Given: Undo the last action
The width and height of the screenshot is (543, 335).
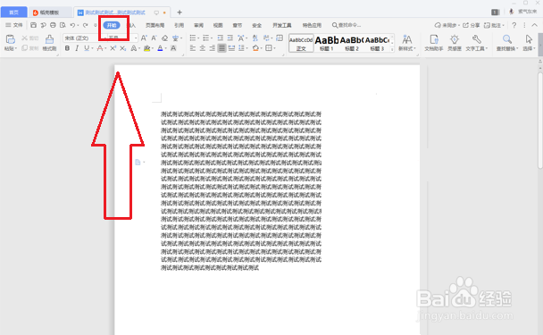Looking at the screenshot, I should [72, 25].
